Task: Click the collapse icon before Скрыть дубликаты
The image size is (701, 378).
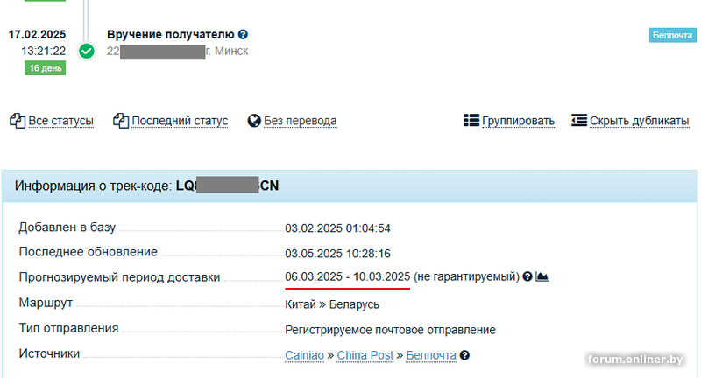Action: coord(579,121)
